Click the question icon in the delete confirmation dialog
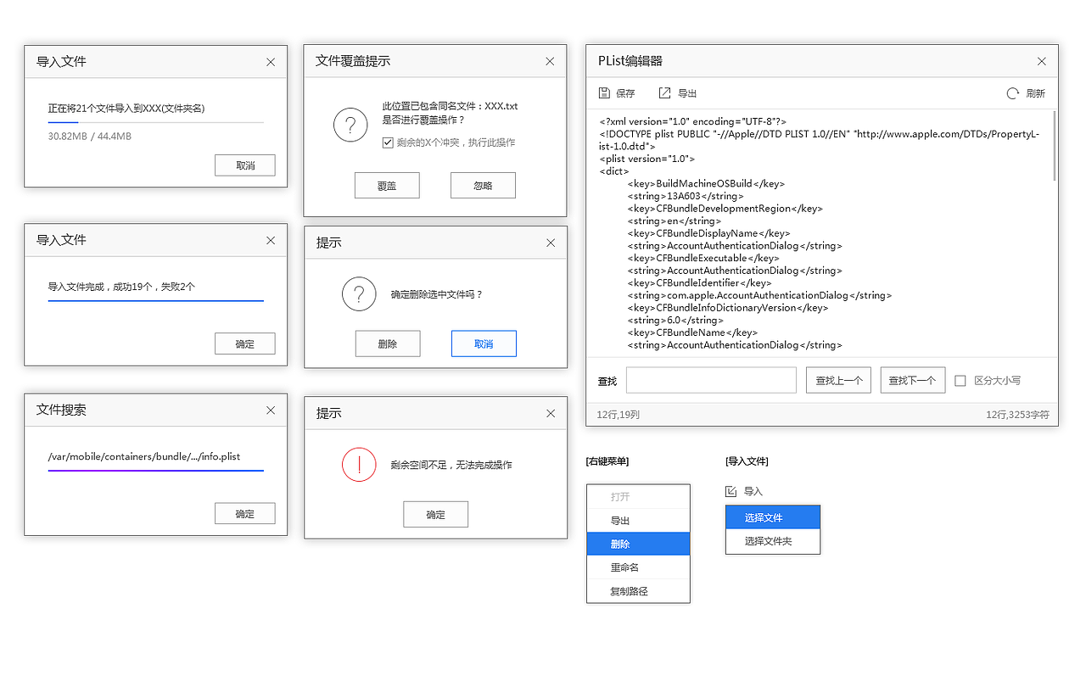 [359, 294]
